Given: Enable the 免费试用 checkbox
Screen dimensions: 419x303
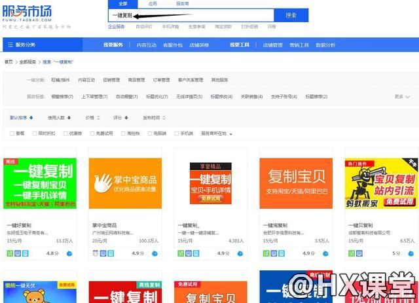Looking at the screenshot, I should [x=92, y=134].
